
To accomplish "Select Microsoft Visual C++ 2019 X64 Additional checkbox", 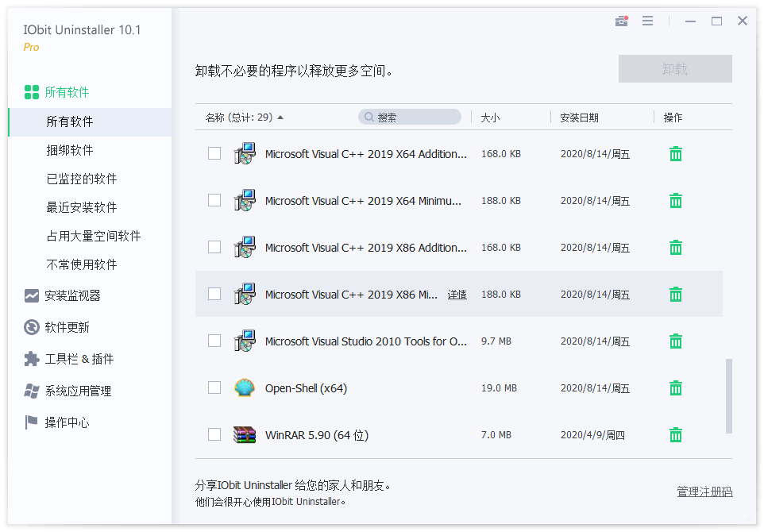I will click(214, 153).
